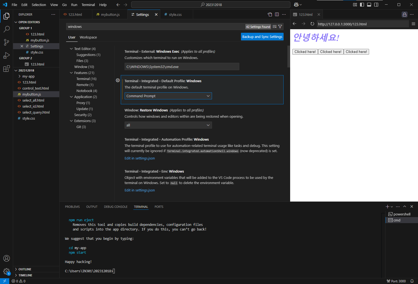The height and width of the screenshot is (284, 418).
Task: Open Explorer views and more actions menu
Action: [x=53, y=14]
